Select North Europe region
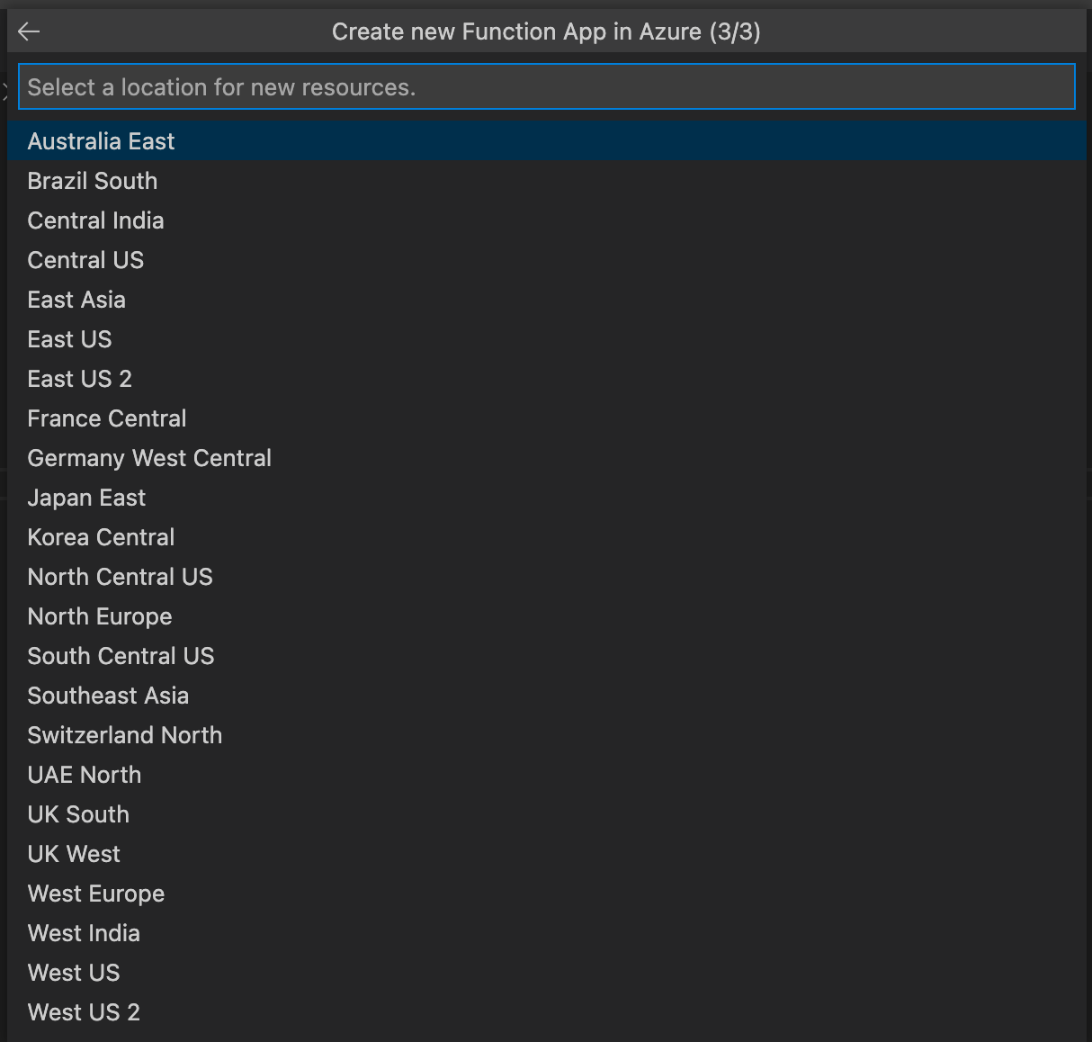 pyautogui.click(x=100, y=616)
